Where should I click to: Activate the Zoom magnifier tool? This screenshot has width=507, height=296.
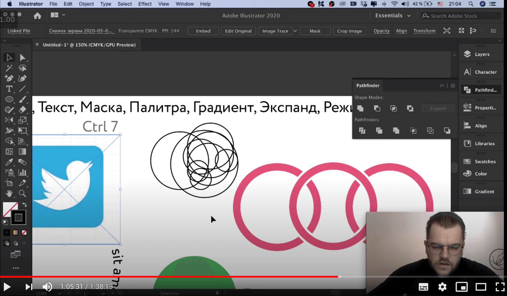click(22, 193)
